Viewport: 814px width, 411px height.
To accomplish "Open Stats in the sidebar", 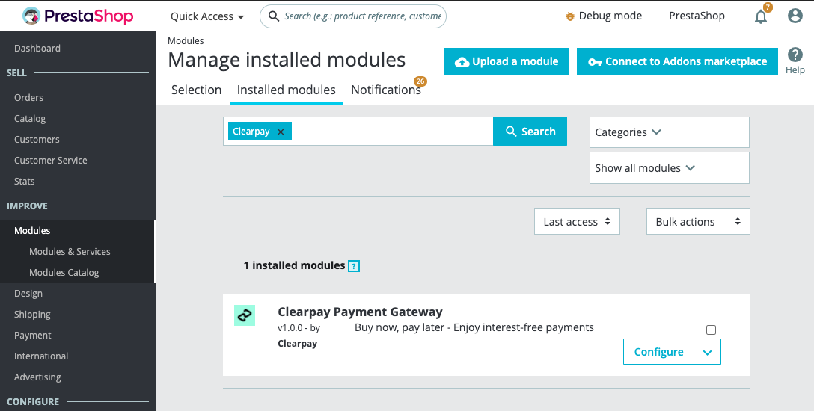I will coord(25,182).
